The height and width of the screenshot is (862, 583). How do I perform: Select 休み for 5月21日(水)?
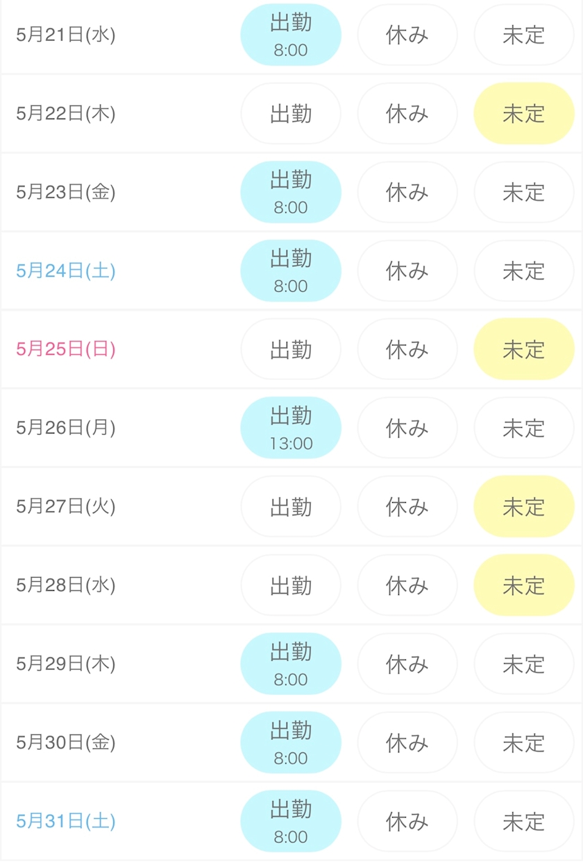[407, 35]
